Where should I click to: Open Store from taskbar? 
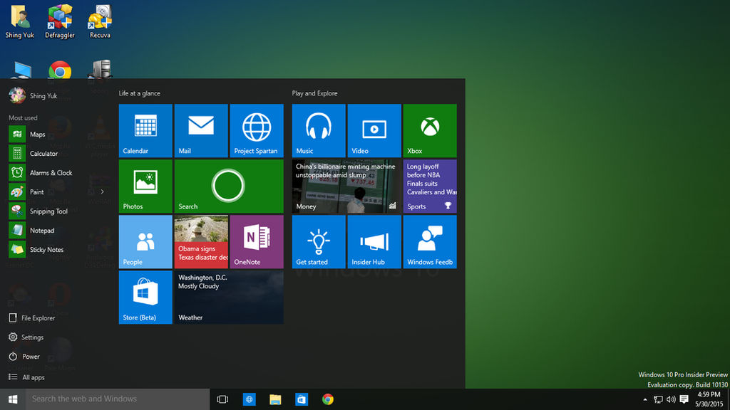[x=302, y=399]
